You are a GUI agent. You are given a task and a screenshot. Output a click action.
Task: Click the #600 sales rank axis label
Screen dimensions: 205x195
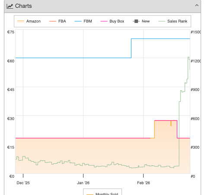(195, 119)
